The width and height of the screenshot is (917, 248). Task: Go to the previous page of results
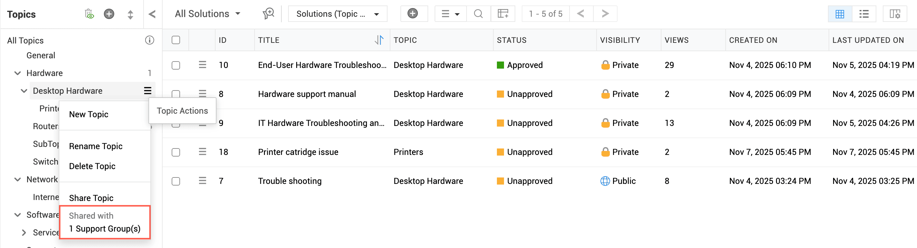pyautogui.click(x=580, y=14)
